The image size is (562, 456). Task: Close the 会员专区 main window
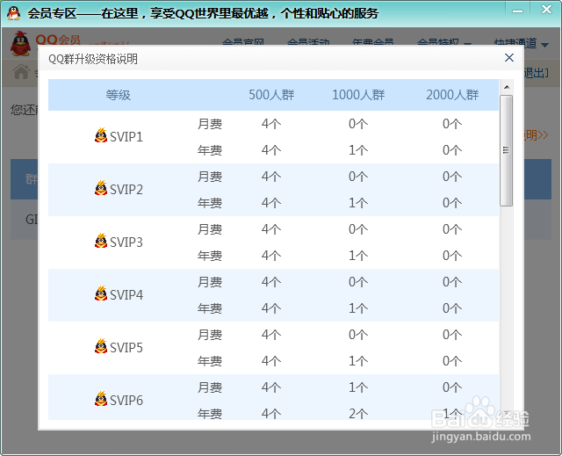[x=546, y=10]
